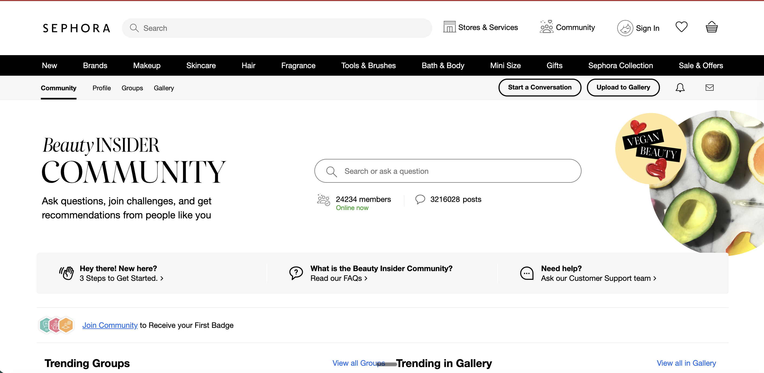Click the Sign In text
The image size is (764, 373).
(648, 28)
